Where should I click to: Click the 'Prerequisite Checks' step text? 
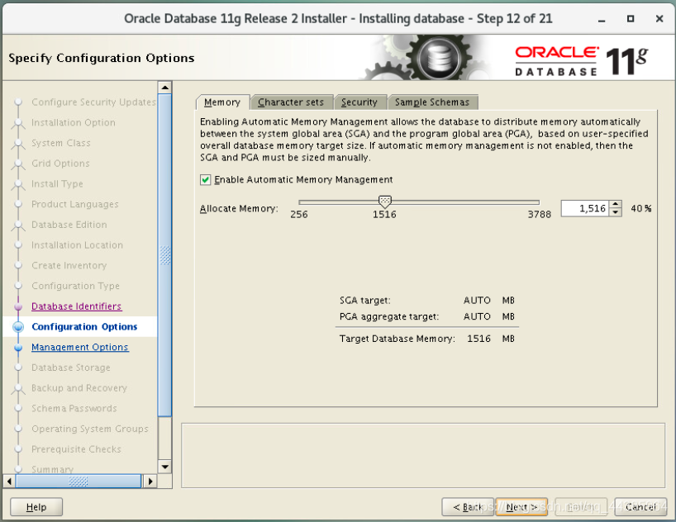(76, 449)
